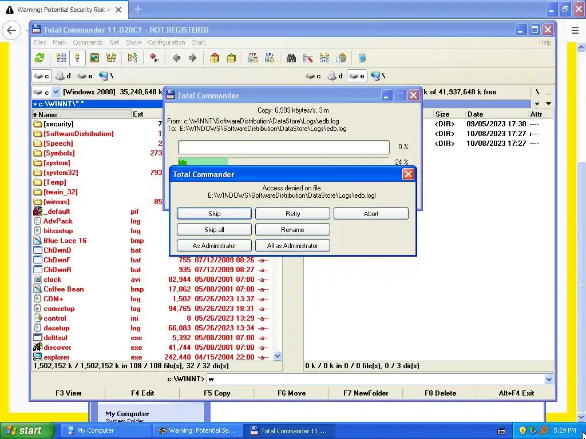Image resolution: width=586 pixels, height=439 pixels.
Task: Click the swap panels toolbar icon
Action: (132, 58)
